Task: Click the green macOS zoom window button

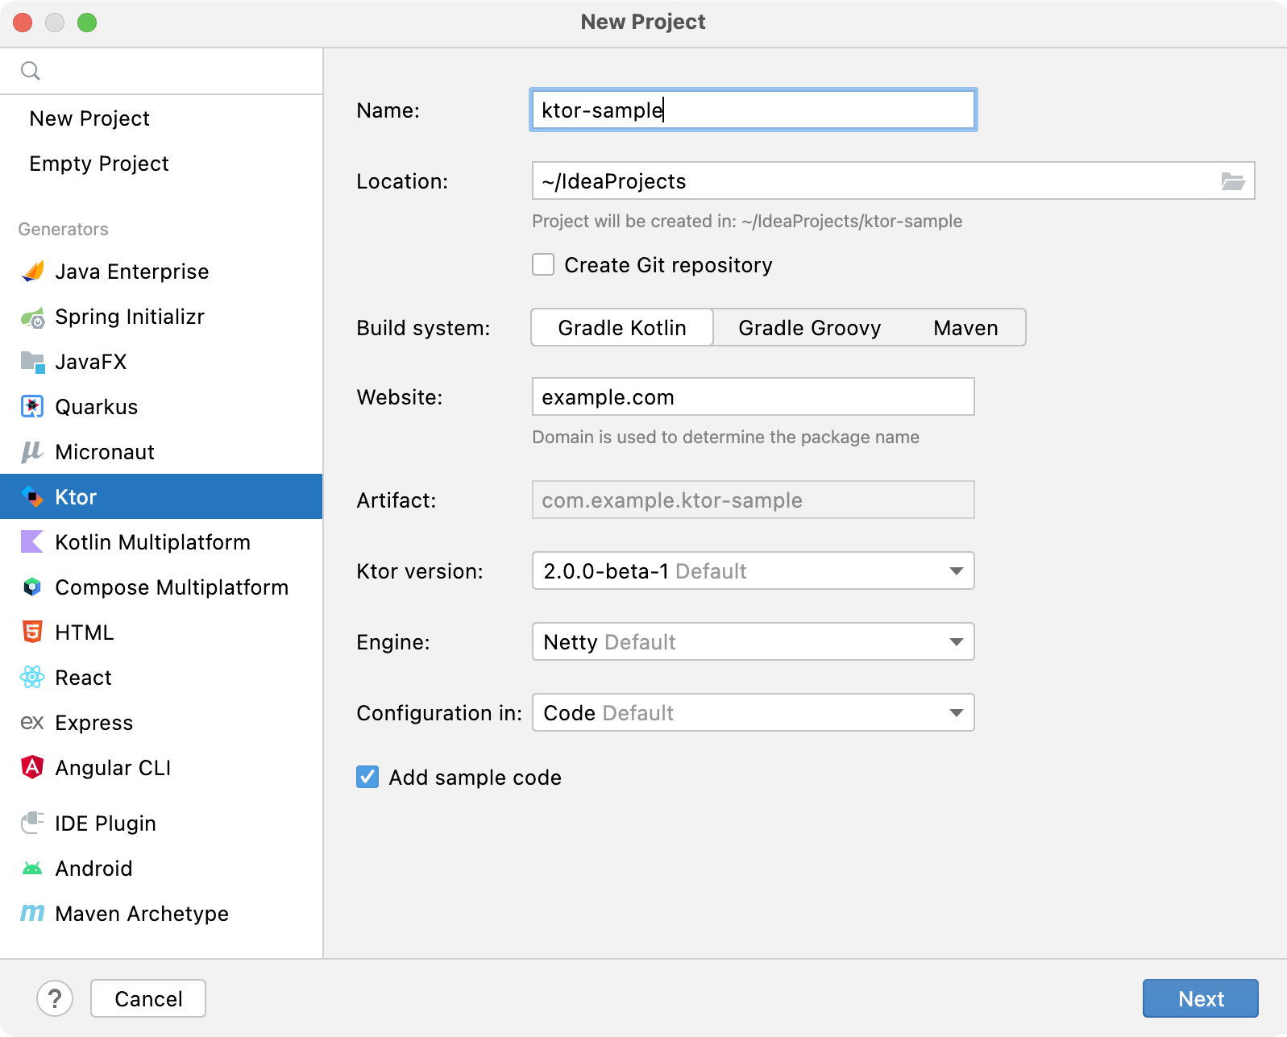Action: (87, 23)
